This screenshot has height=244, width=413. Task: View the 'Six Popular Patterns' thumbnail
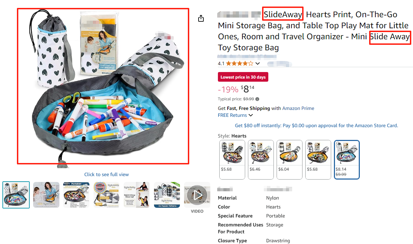(167, 195)
